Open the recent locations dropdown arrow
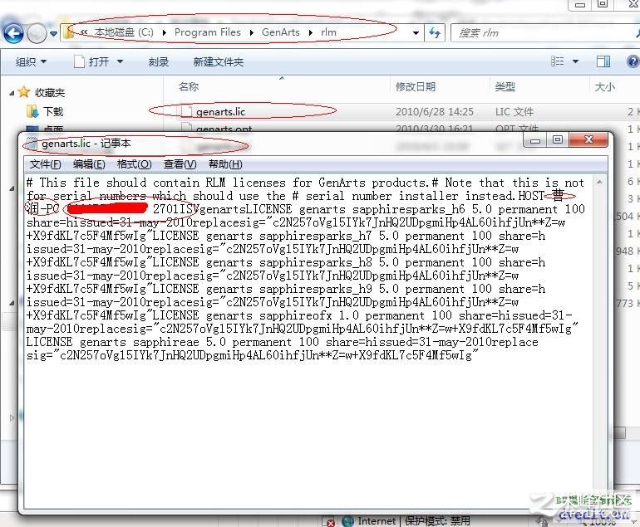This screenshot has width=640, height=527. click(53, 33)
